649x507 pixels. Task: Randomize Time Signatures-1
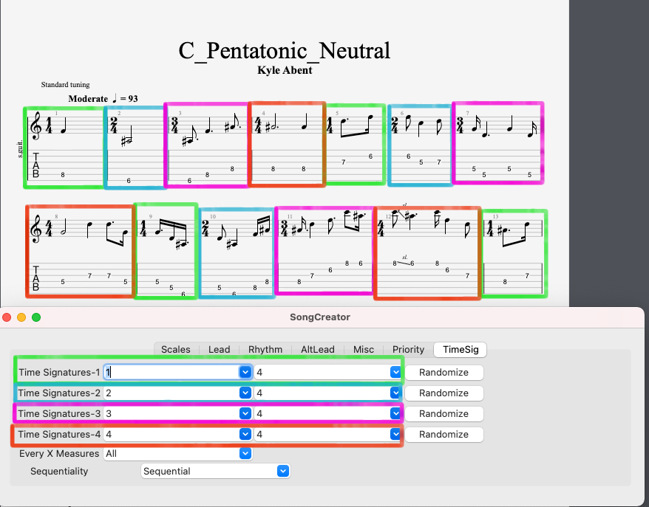[444, 372]
